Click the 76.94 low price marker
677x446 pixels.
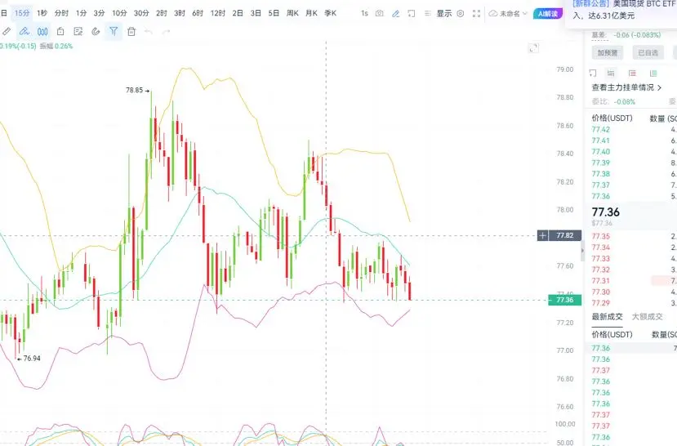[x=32, y=359]
